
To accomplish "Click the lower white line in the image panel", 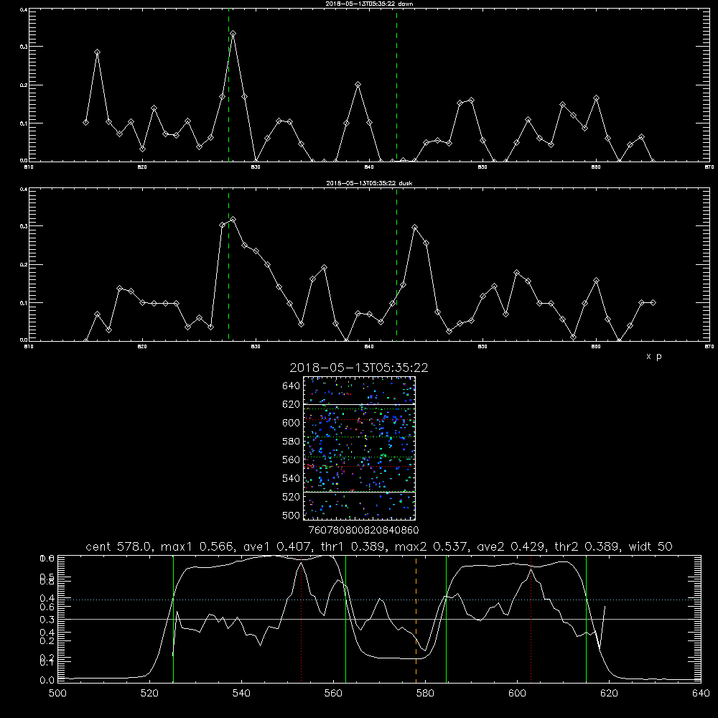I will (359, 492).
